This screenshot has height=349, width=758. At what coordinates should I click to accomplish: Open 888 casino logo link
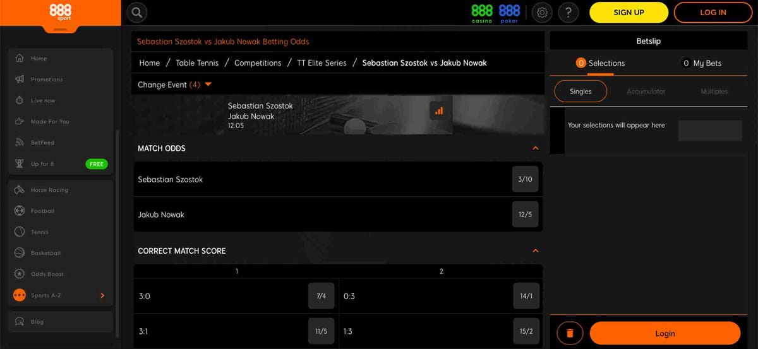point(482,13)
